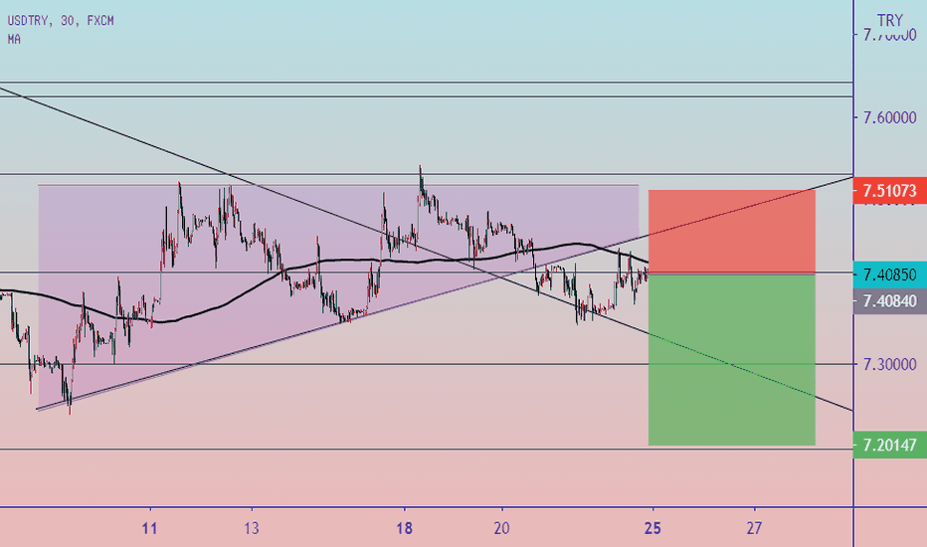Click the 7.30000 price axis value
This screenshot has height=547, width=927.
point(890,364)
